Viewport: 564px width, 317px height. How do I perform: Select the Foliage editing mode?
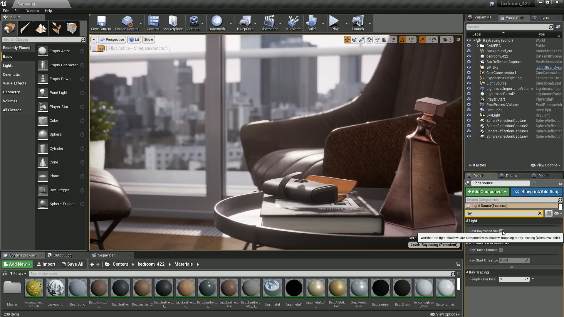point(56,28)
